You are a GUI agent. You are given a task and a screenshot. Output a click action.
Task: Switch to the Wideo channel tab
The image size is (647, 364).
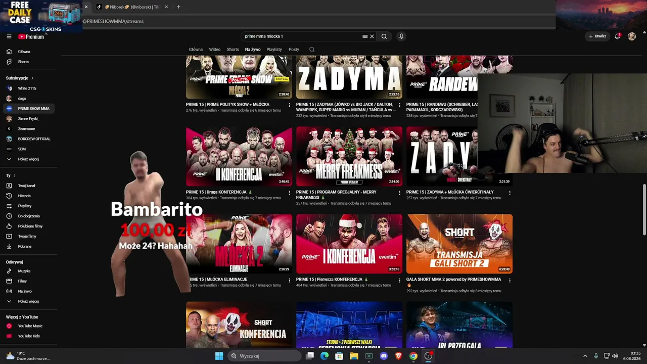[215, 50]
